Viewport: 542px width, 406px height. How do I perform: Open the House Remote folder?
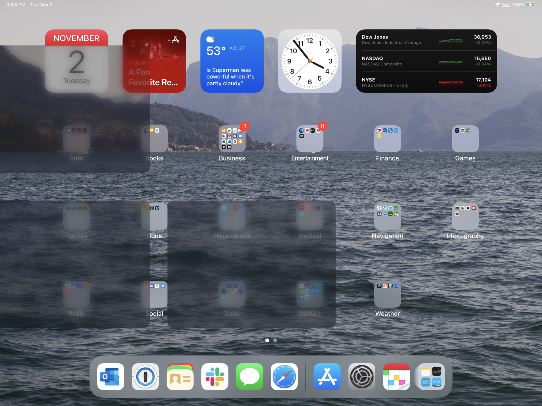click(232, 216)
